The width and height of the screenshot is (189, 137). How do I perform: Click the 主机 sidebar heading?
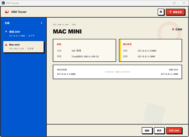coord(7,23)
